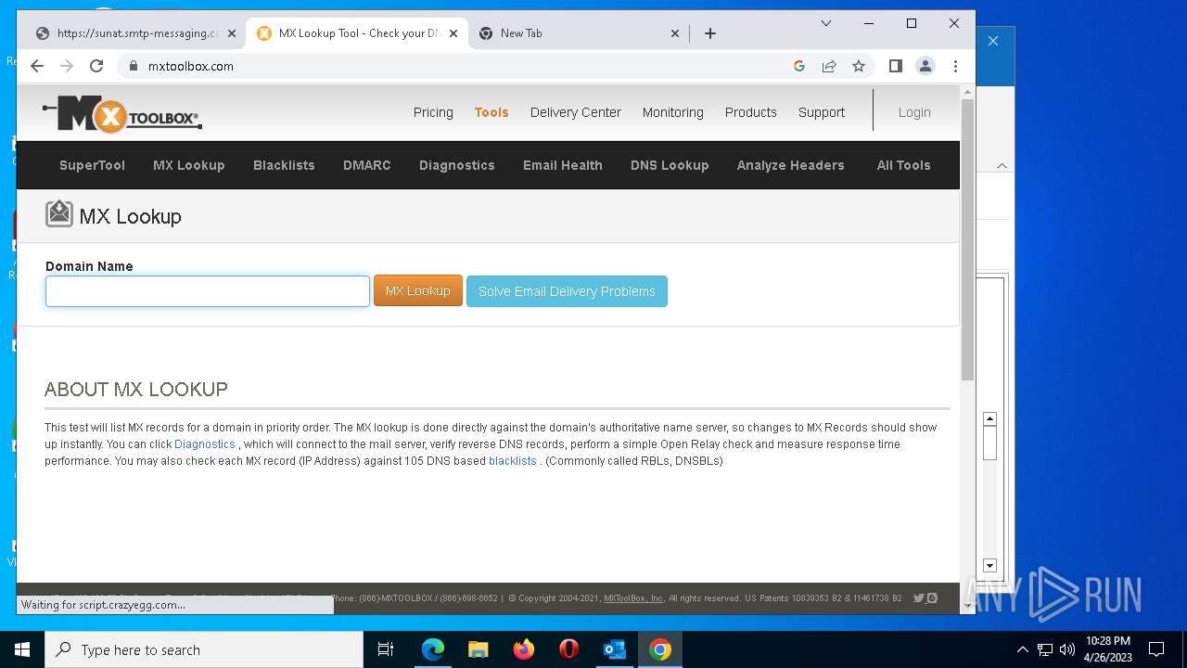Select Analyze Headers in nav bar
Viewport: 1187px width, 668px height.
pyautogui.click(x=791, y=165)
